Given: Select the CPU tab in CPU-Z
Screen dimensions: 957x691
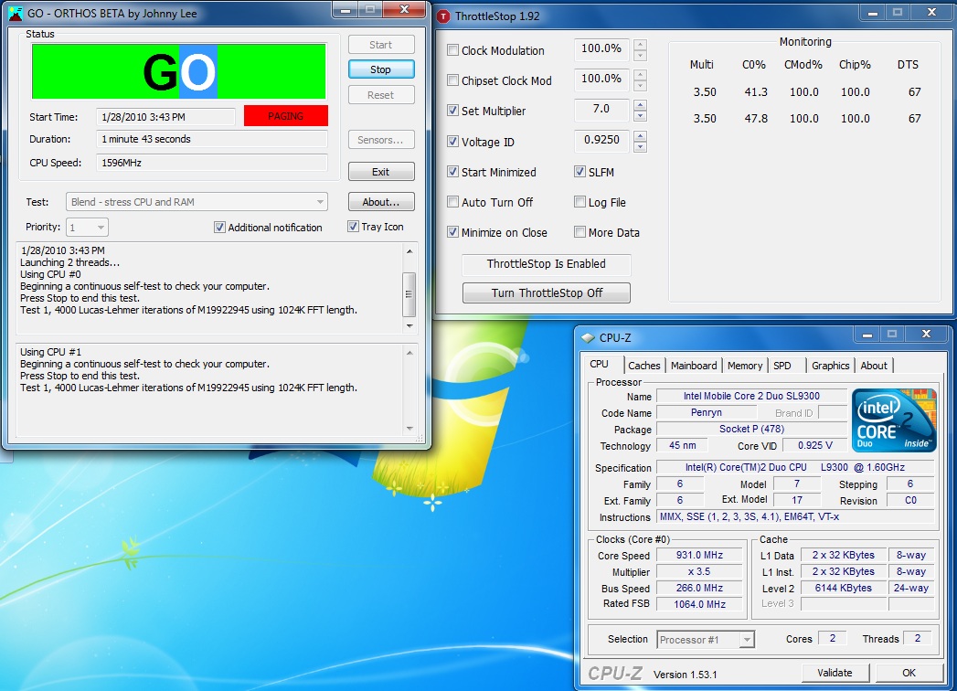Looking at the screenshot, I should click(600, 364).
